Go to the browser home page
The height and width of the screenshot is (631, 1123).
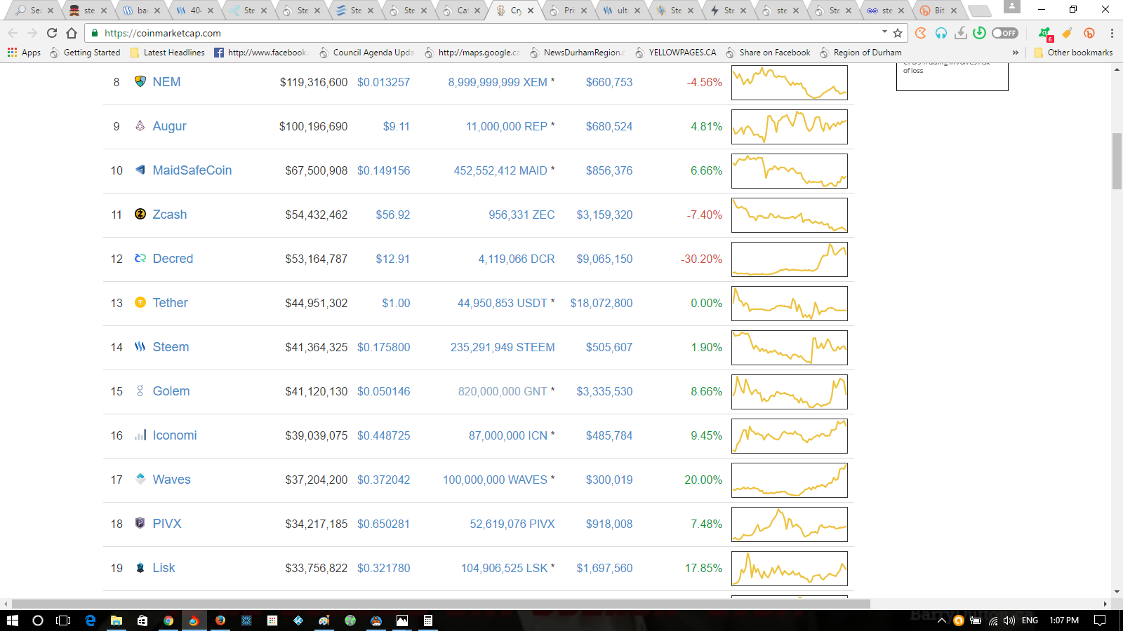pos(72,33)
